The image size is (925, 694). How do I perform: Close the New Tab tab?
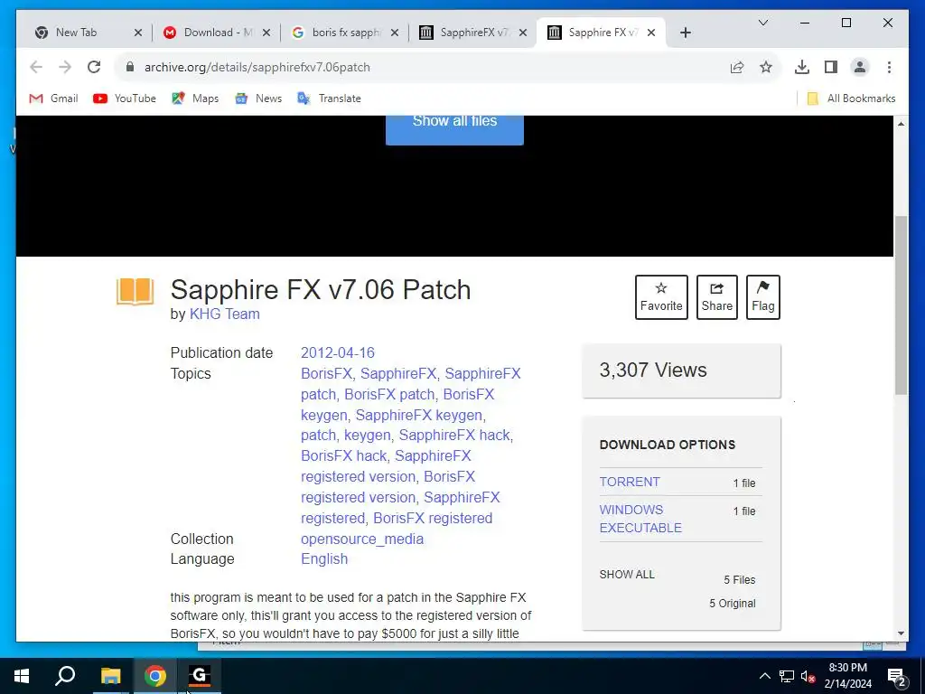(137, 33)
